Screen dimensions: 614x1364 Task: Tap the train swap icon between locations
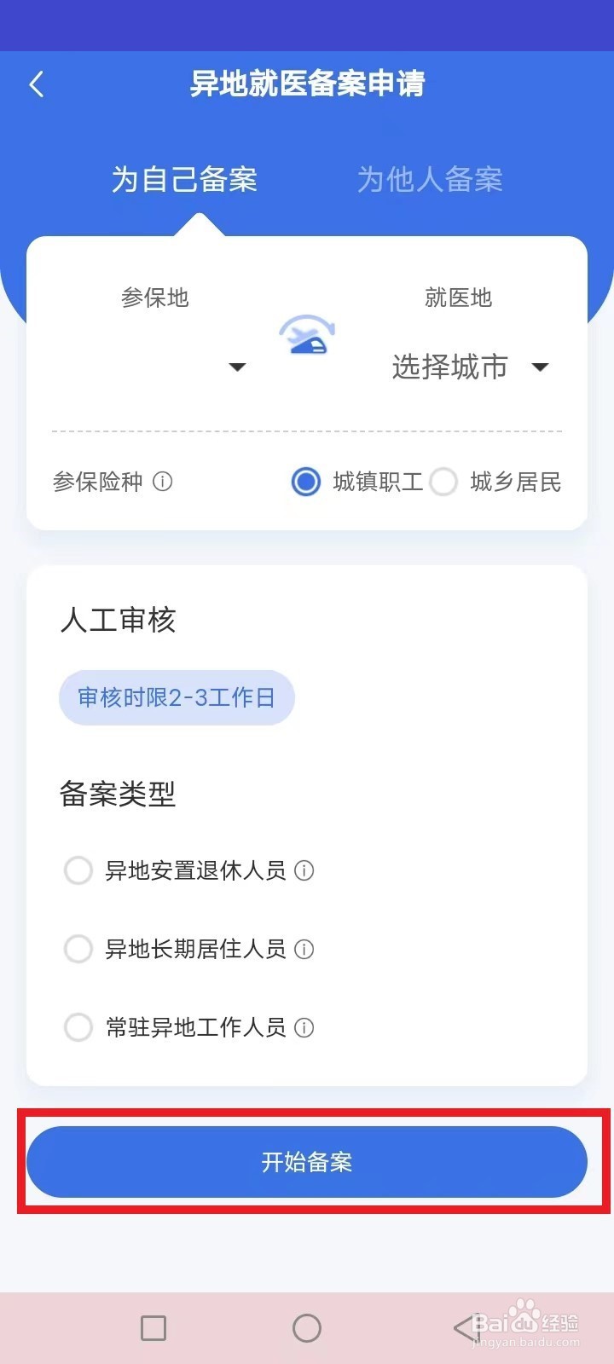[307, 335]
